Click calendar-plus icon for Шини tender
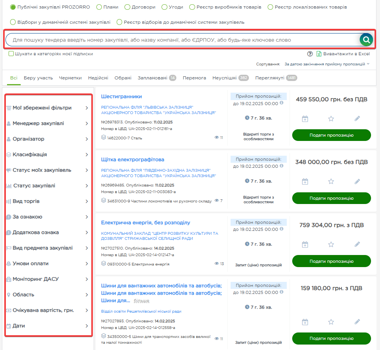Viewport: 380px width, 350px height. tap(305, 322)
